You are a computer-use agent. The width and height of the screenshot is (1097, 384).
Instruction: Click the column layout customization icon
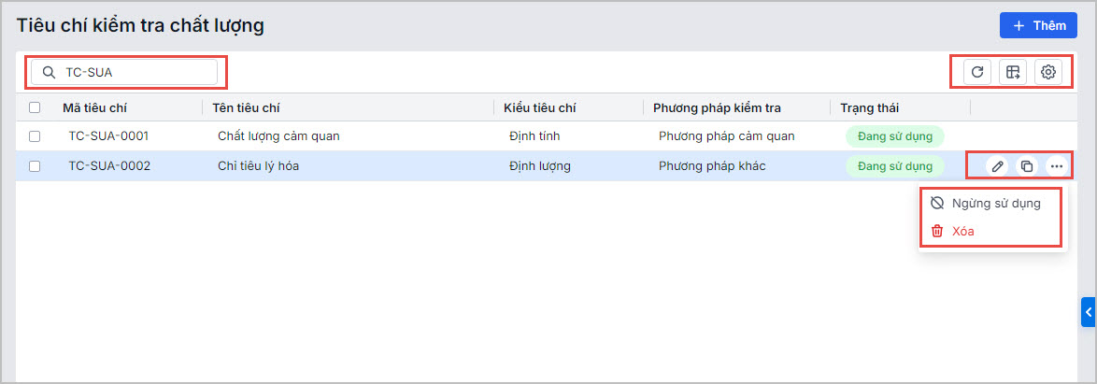tap(1013, 72)
